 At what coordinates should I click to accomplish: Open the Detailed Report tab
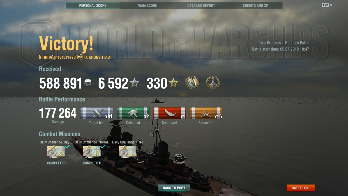(201, 5)
